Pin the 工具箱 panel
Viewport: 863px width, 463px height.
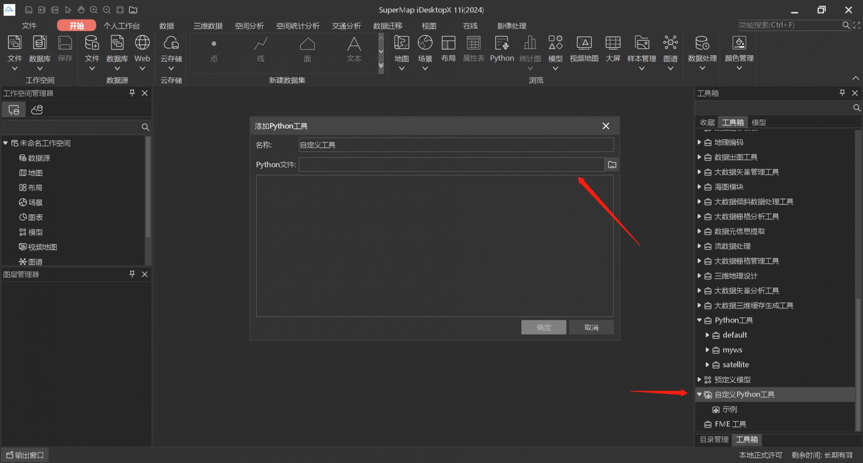[x=842, y=93]
